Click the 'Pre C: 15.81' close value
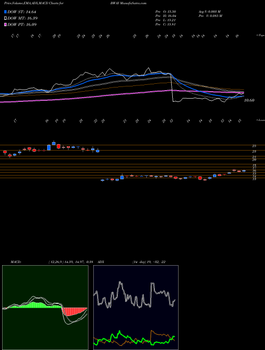This screenshot has width=265, height=350. (166, 24)
